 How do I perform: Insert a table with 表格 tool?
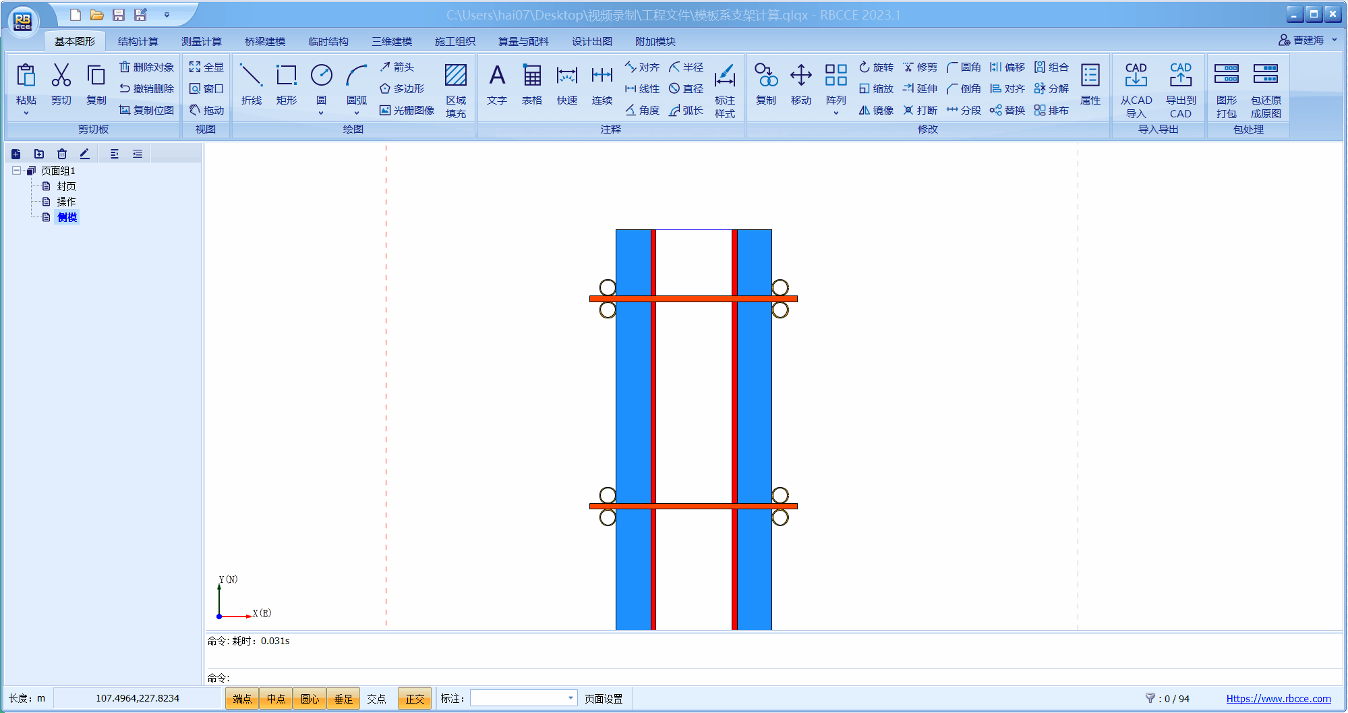[531, 84]
